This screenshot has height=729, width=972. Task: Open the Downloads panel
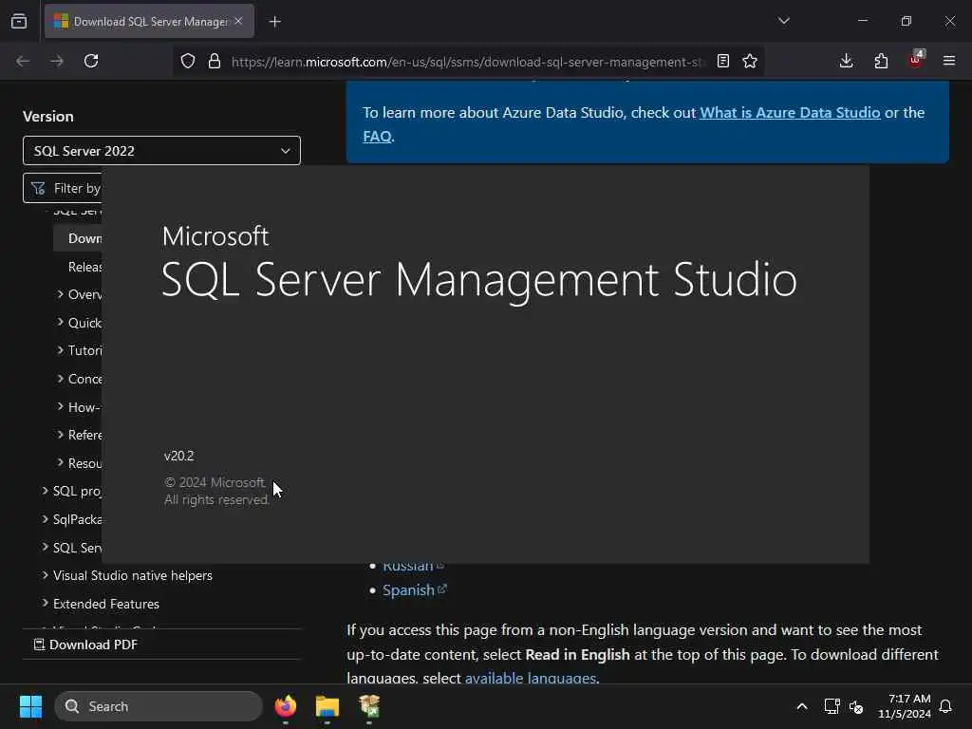[x=846, y=61]
